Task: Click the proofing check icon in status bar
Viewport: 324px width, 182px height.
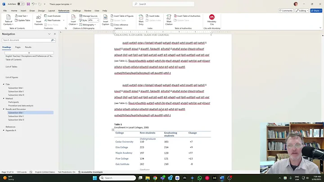Action: [x=31, y=172]
